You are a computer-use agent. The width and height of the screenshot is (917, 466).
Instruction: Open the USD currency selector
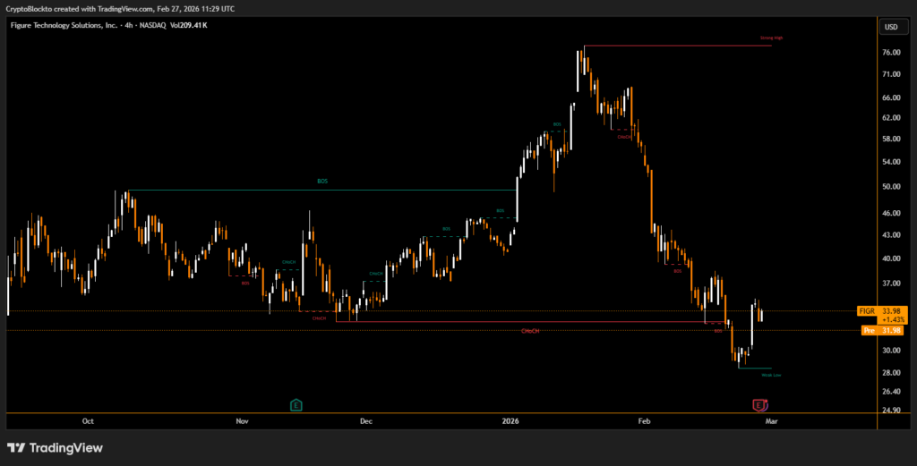tap(891, 27)
